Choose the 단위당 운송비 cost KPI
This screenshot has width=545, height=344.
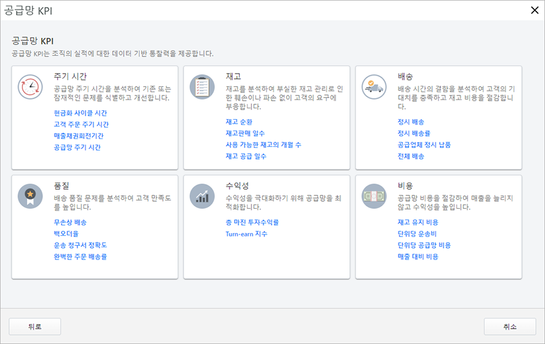(417, 233)
